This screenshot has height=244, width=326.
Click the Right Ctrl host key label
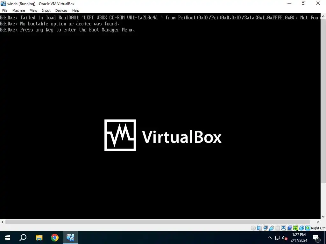pos(318,228)
